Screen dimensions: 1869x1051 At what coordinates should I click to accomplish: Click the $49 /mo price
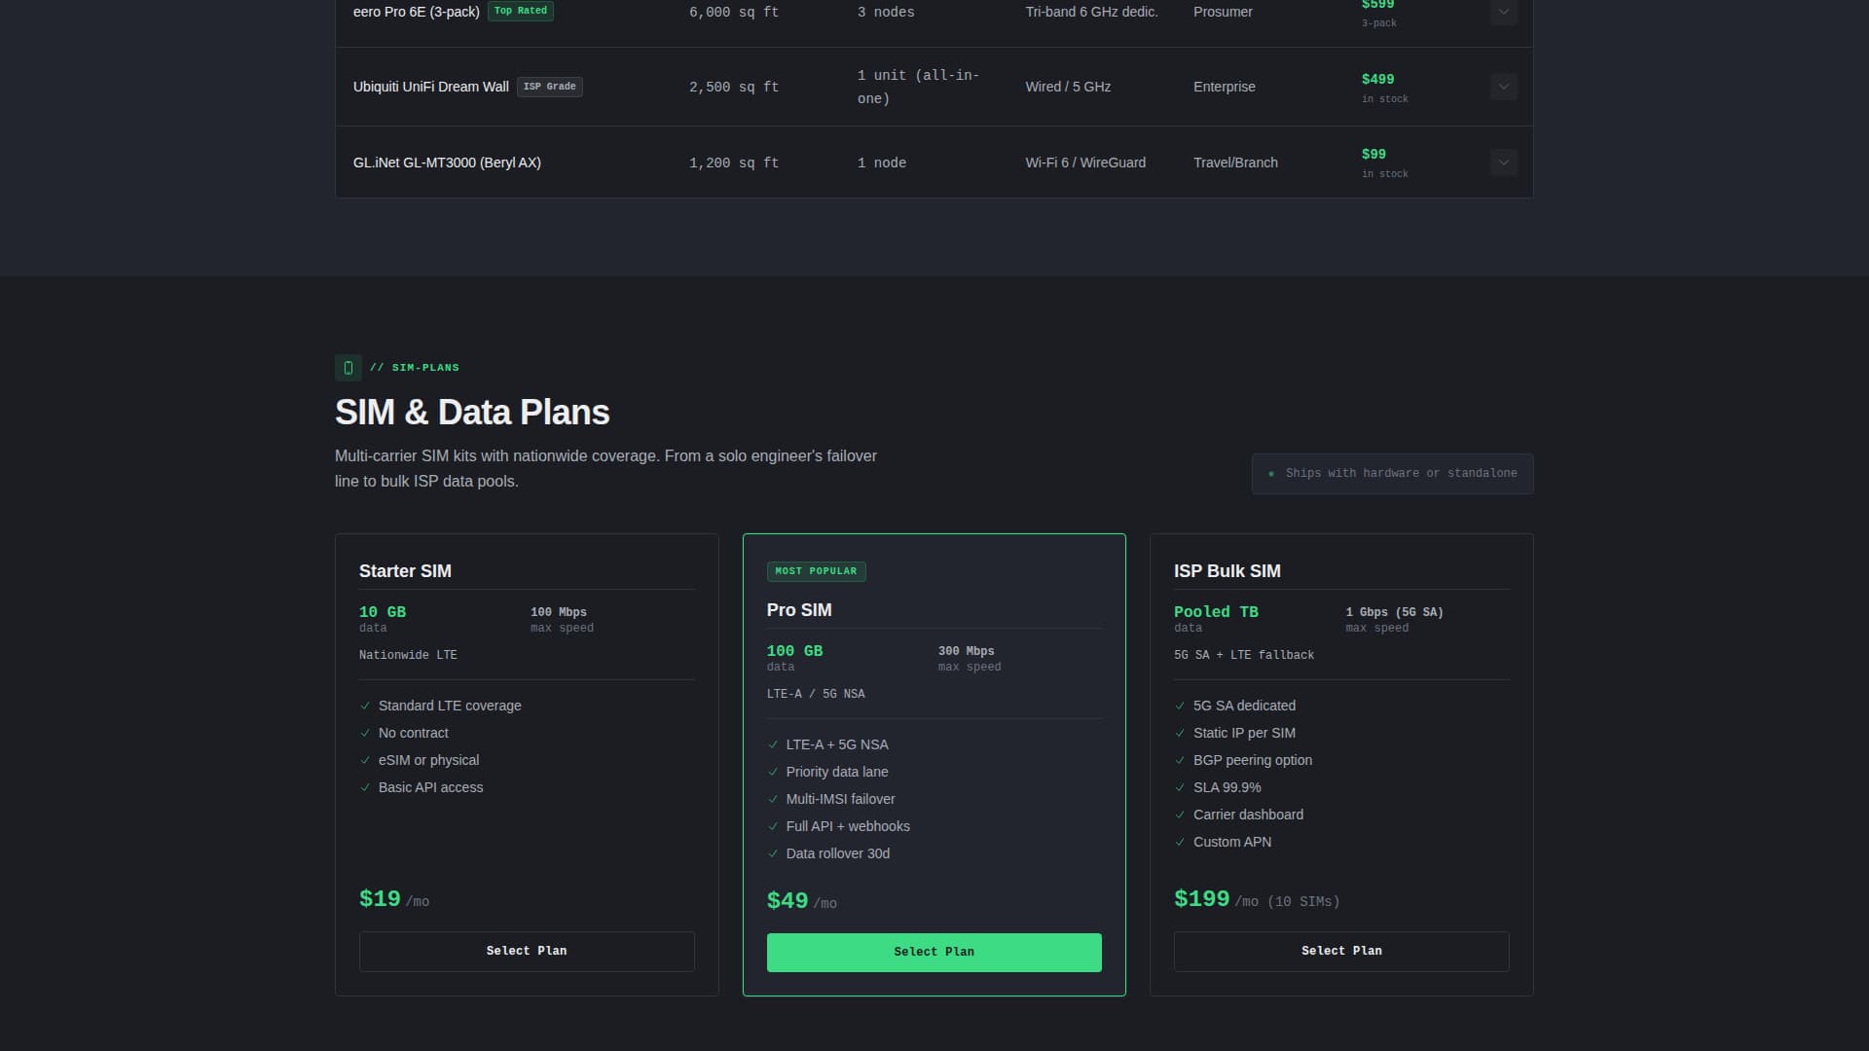(x=802, y=901)
